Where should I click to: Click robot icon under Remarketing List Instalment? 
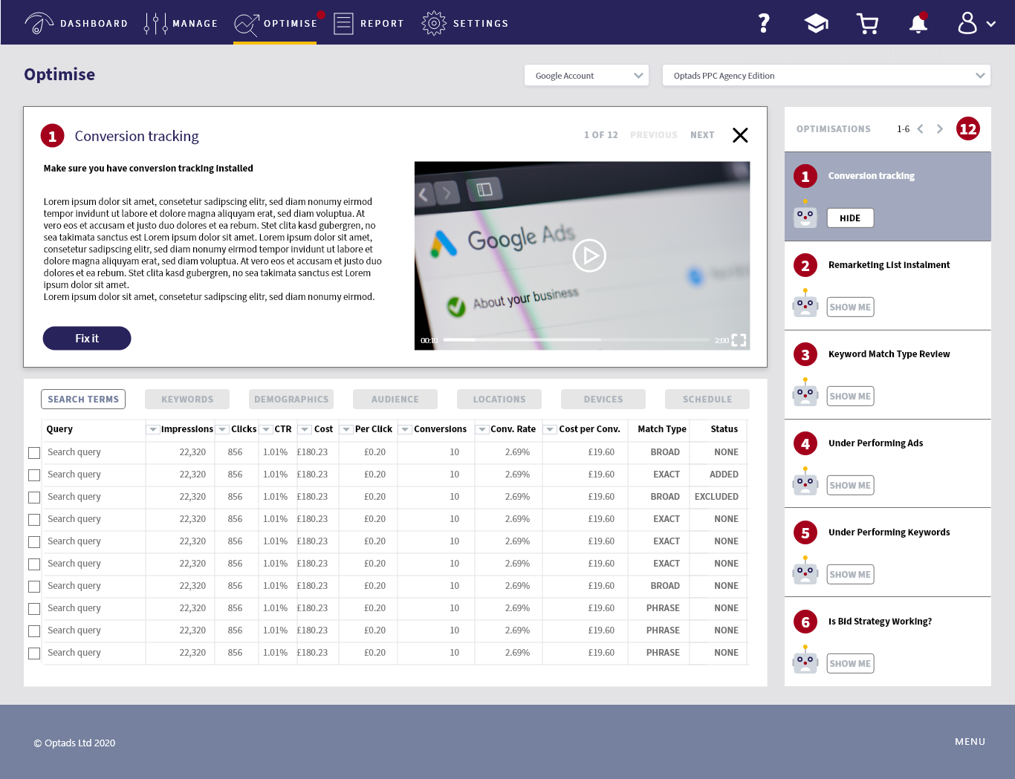805,304
